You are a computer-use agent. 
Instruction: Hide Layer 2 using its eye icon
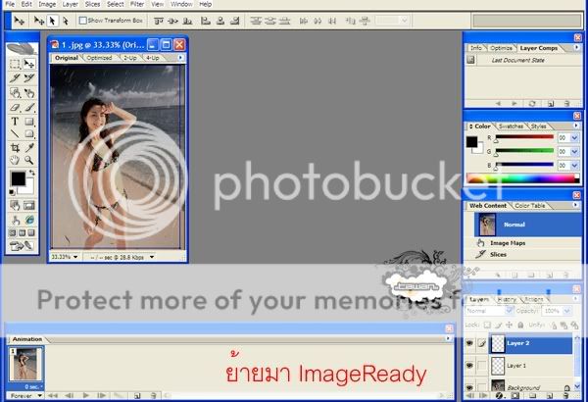471,344
